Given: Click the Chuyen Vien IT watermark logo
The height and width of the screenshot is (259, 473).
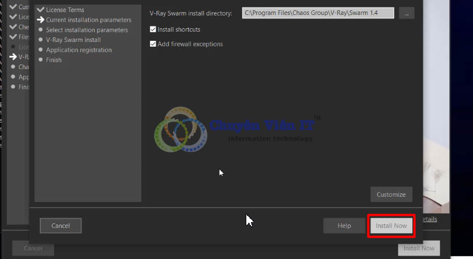Looking at the screenshot, I should click(180, 131).
